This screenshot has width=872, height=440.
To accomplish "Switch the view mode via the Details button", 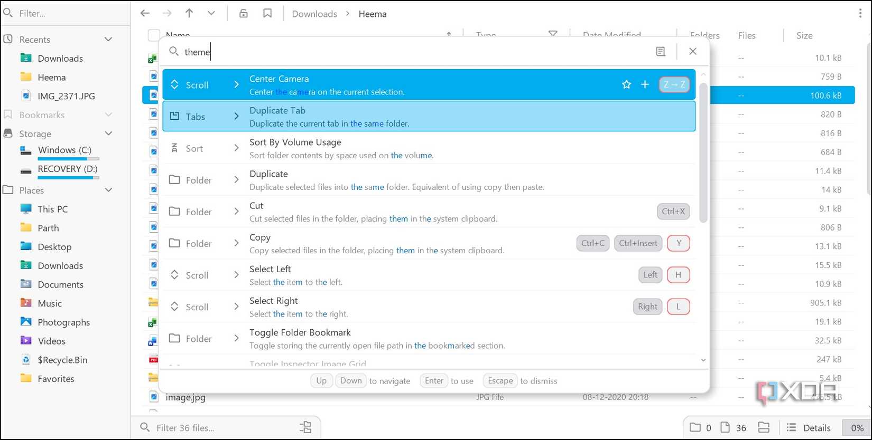I will 809,428.
